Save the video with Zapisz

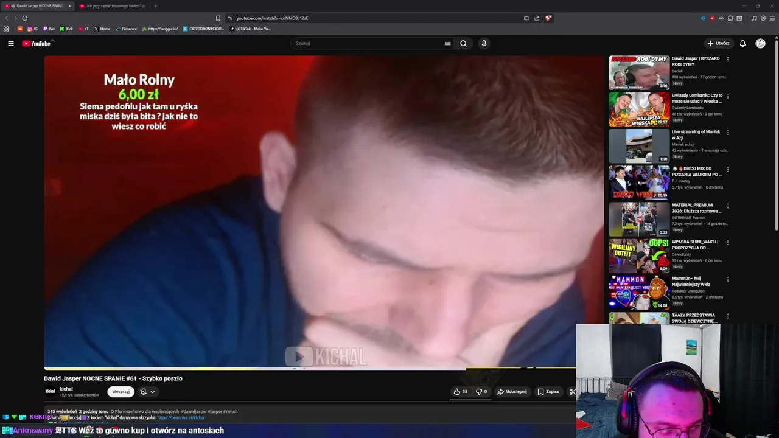point(548,392)
